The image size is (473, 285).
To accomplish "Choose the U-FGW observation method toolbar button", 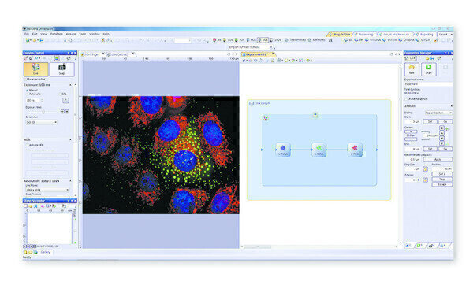I will pyautogui.click(x=424, y=40).
